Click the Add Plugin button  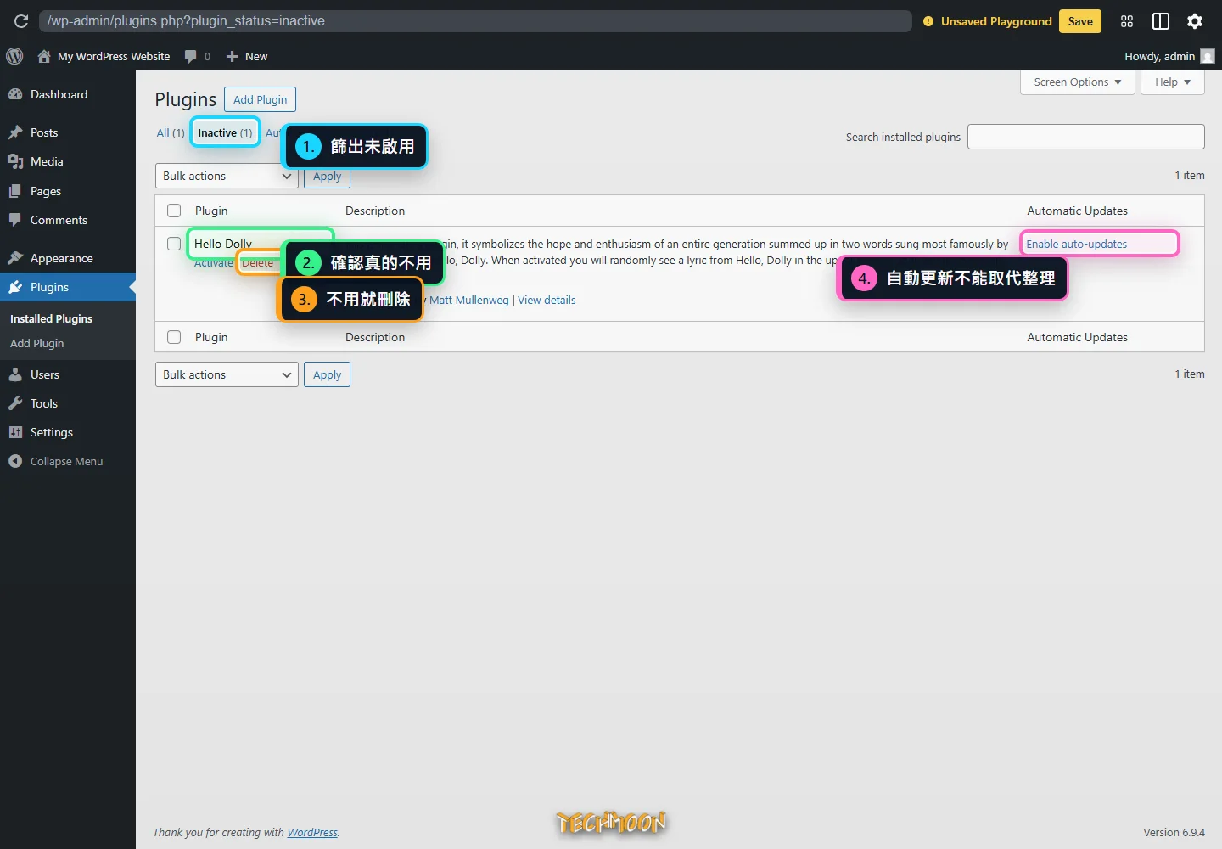261,99
